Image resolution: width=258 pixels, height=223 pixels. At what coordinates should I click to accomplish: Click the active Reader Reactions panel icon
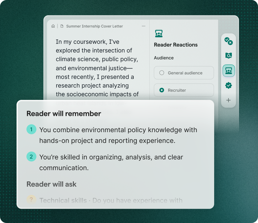coord(228,70)
